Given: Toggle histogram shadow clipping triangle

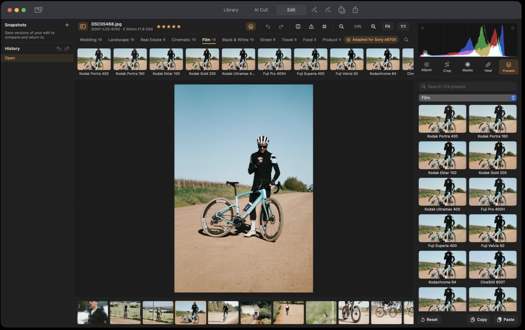Looking at the screenshot, I should [x=422, y=27].
